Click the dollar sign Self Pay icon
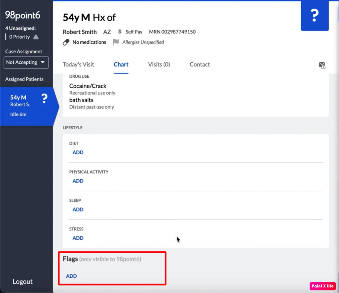 [120, 32]
